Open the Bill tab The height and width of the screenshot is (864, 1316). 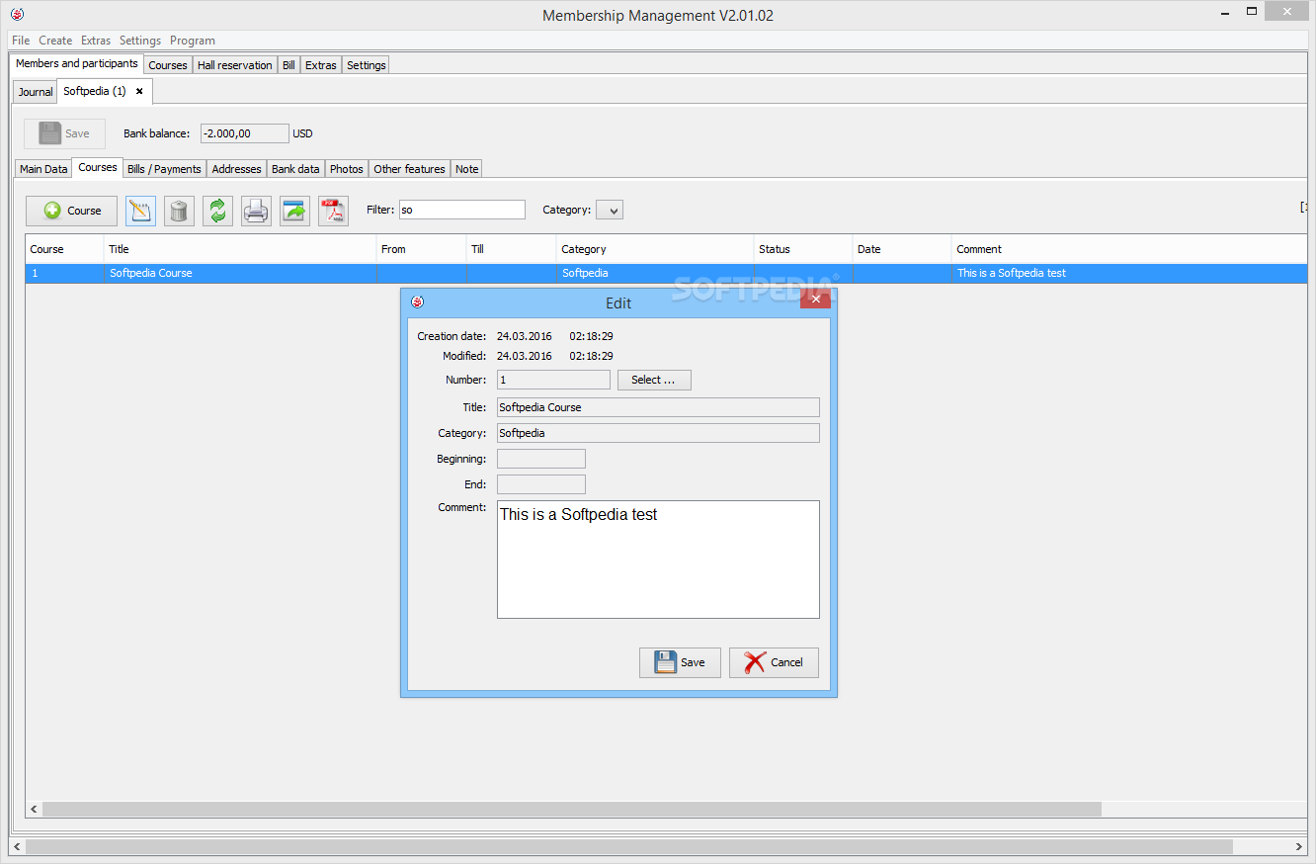(288, 65)
